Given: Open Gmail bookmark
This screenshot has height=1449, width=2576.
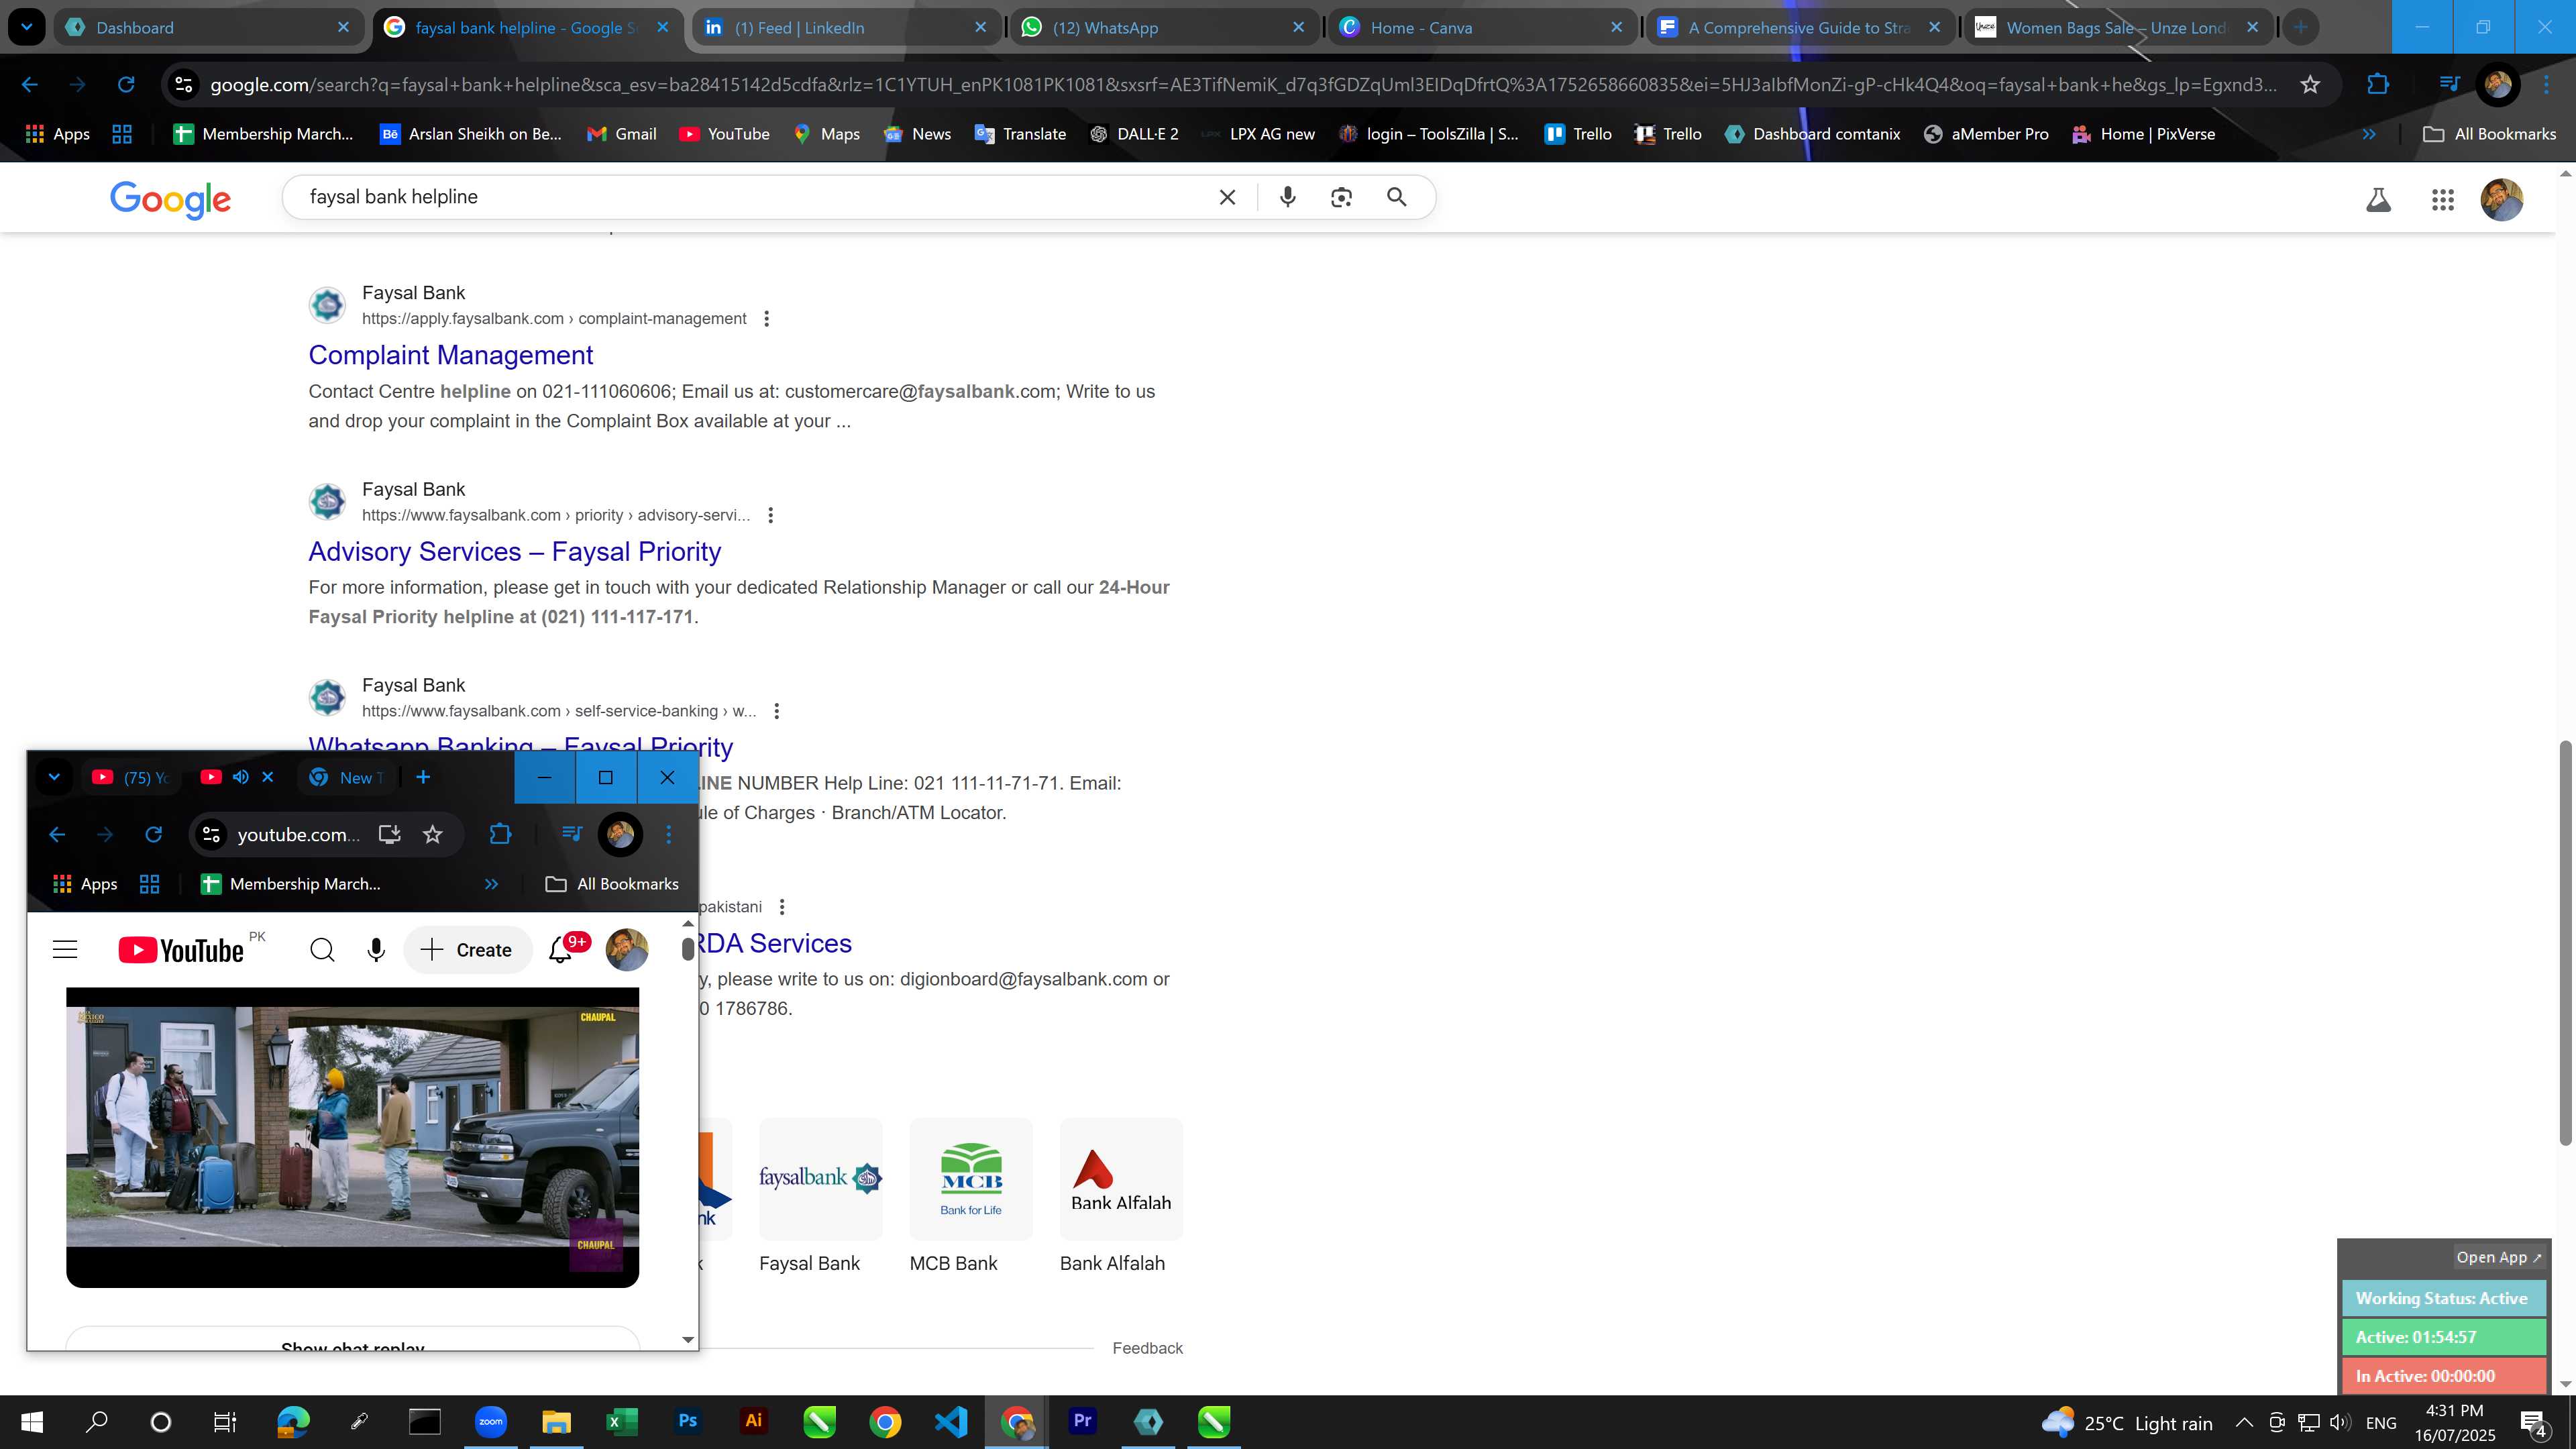Looking at the screenshot, I should (x=621, y=134).
